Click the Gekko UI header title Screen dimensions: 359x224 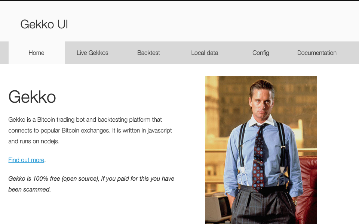click(x=44, y=24)
